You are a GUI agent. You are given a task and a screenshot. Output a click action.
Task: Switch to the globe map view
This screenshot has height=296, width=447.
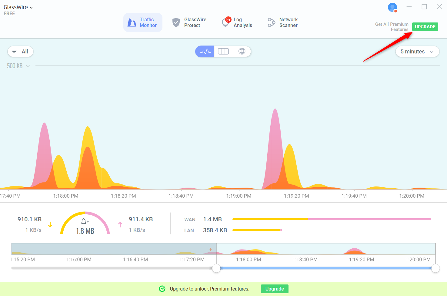click(x=242, y=52)
